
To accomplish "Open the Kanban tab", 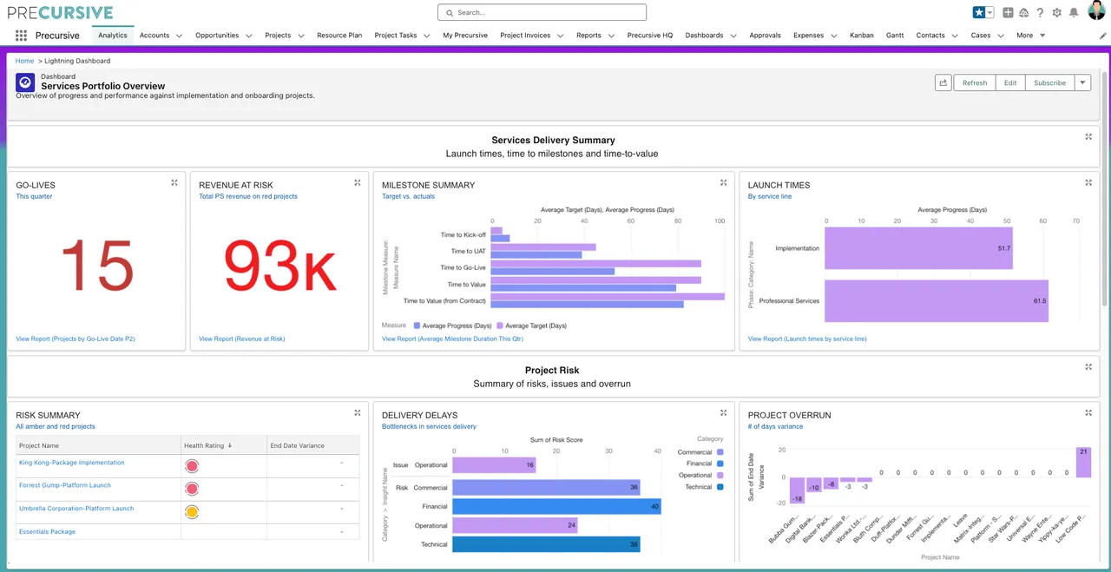I will click(862, 36).
